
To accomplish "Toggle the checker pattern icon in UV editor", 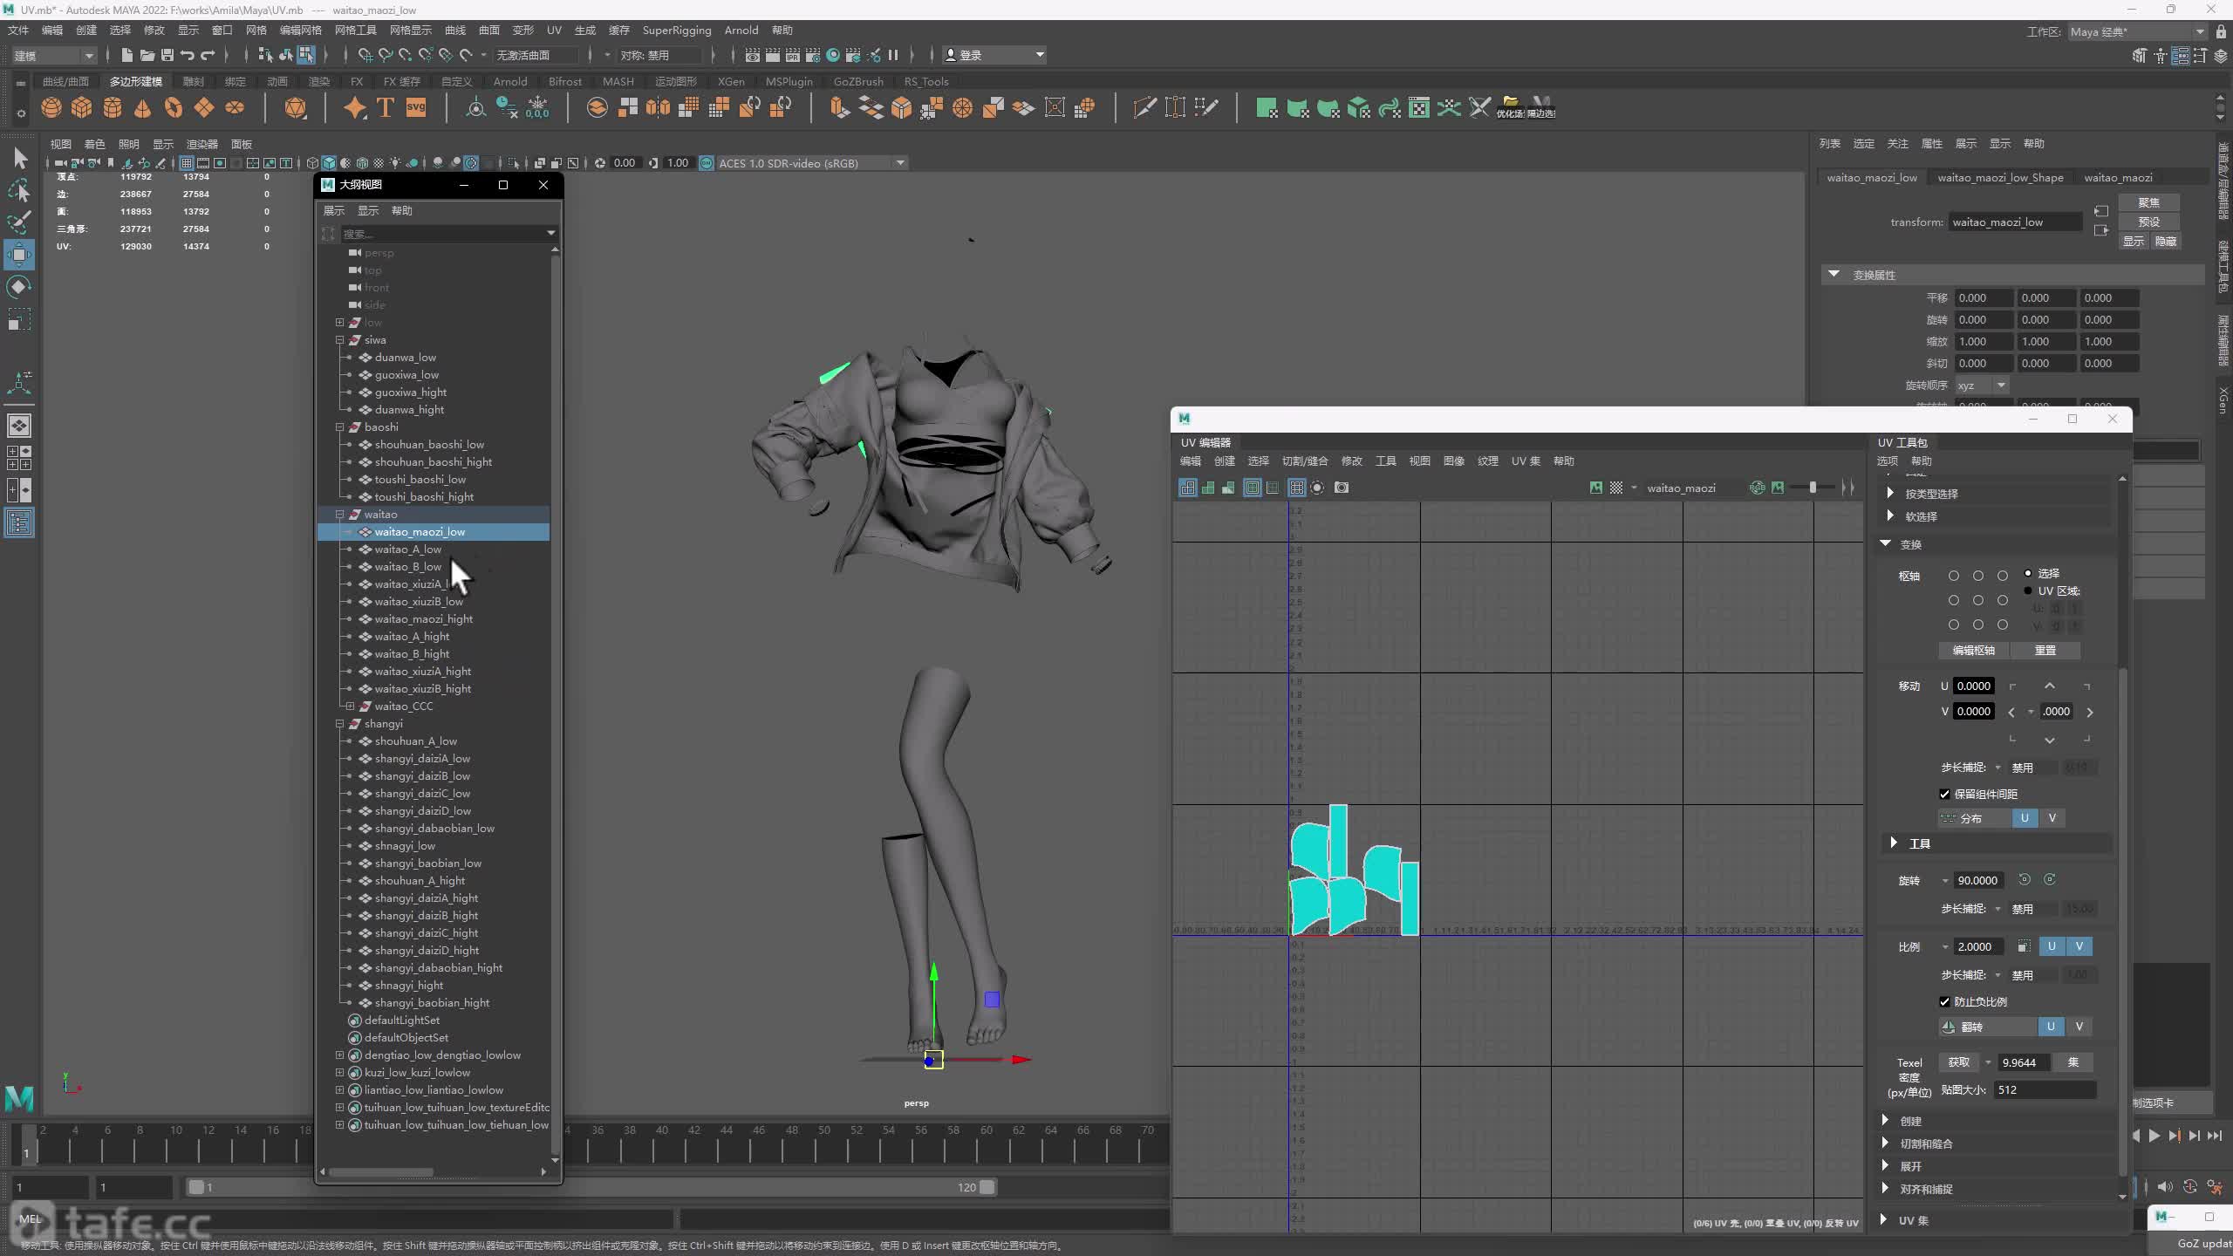I will 1616,488.
